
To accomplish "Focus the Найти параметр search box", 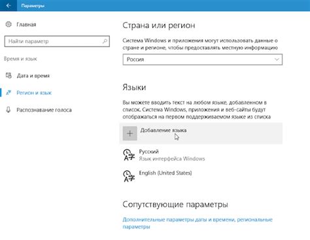I will point(57,41).
